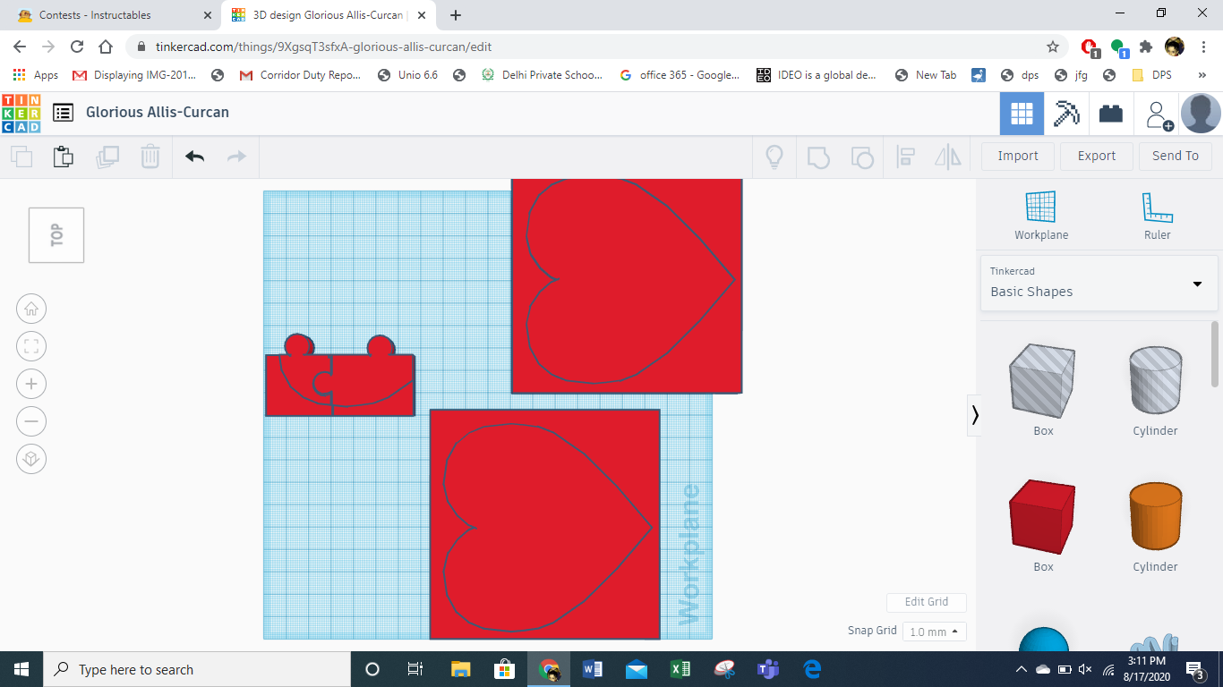Click the Undo arrow in toolbar

coord(195,157)
